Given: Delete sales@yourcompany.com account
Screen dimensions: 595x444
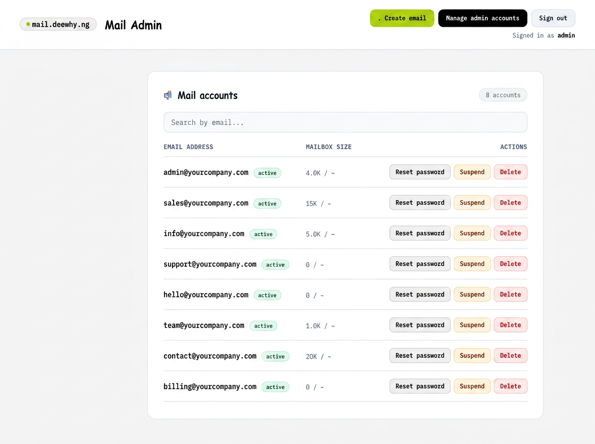Looking at the screenshot, I should (510, 203).
